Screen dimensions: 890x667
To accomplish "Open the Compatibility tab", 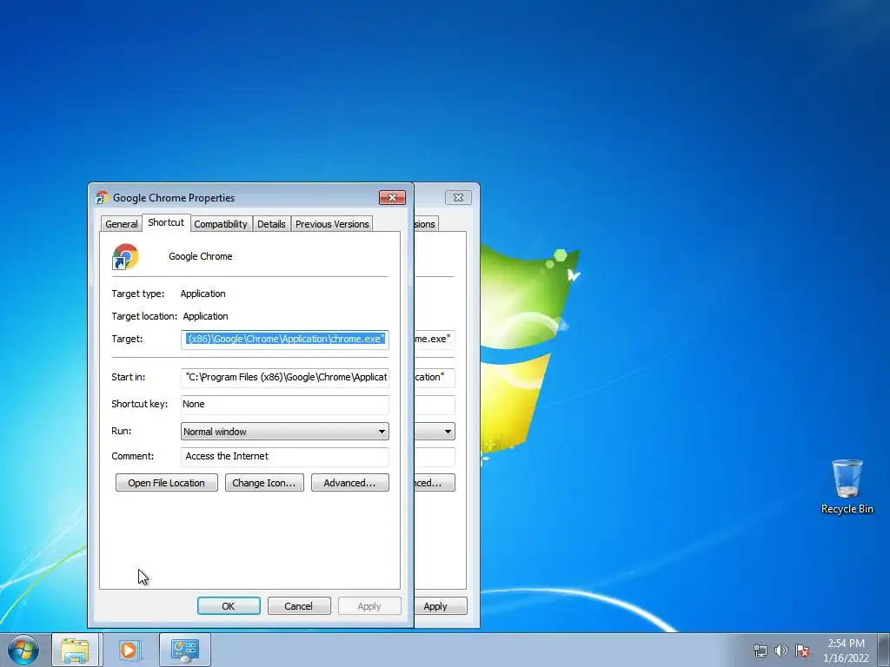I will [221, 224].
